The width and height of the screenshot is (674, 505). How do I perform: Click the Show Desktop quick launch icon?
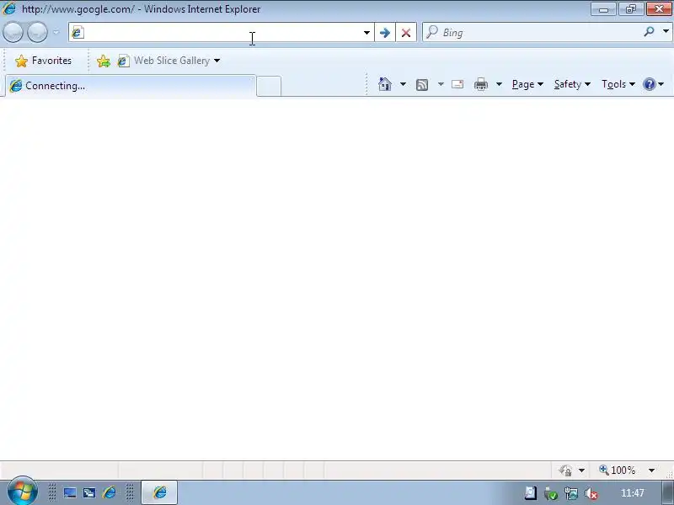click(70, 492)
